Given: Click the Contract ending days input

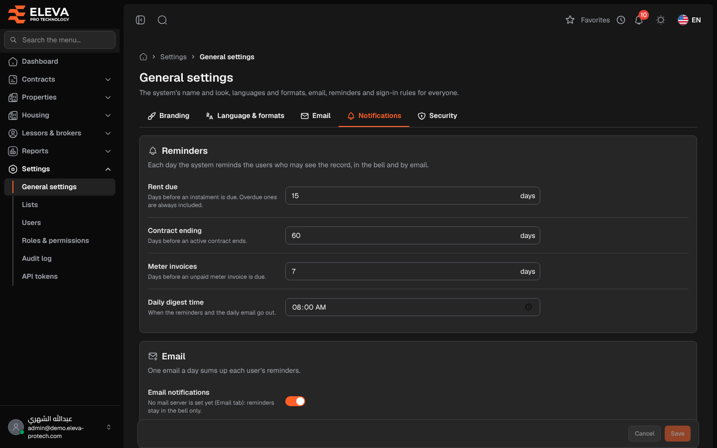Looking at the screenshot, I should pyautogui.click(x=413, y=235).
